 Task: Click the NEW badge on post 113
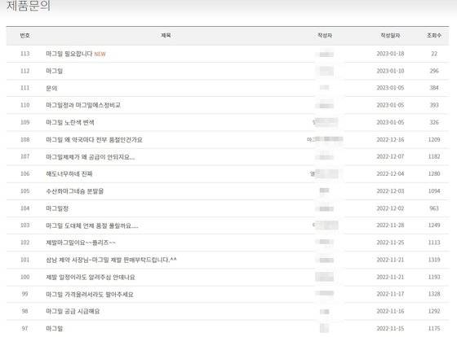click(x=100, y=54)
